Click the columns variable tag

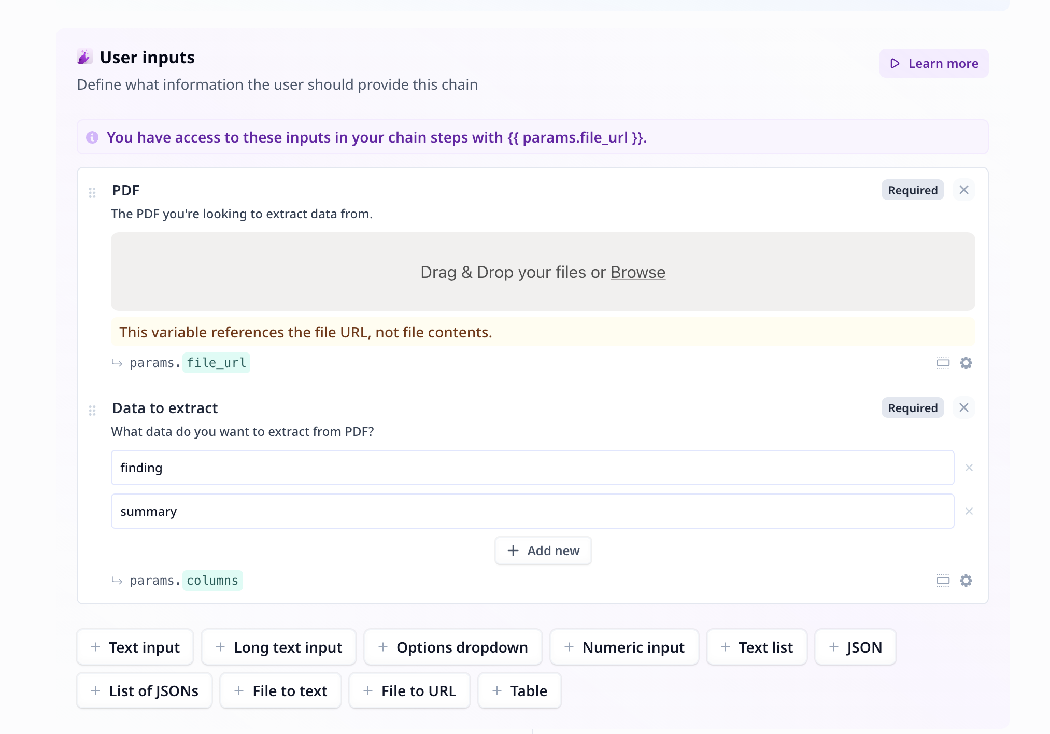point(212,581)
